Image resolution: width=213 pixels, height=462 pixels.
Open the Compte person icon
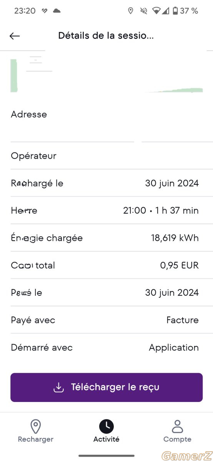click(x=177, y=426)
